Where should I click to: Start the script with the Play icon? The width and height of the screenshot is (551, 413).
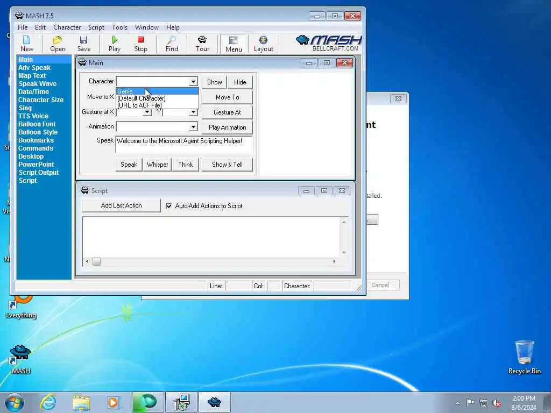(115, 44)
